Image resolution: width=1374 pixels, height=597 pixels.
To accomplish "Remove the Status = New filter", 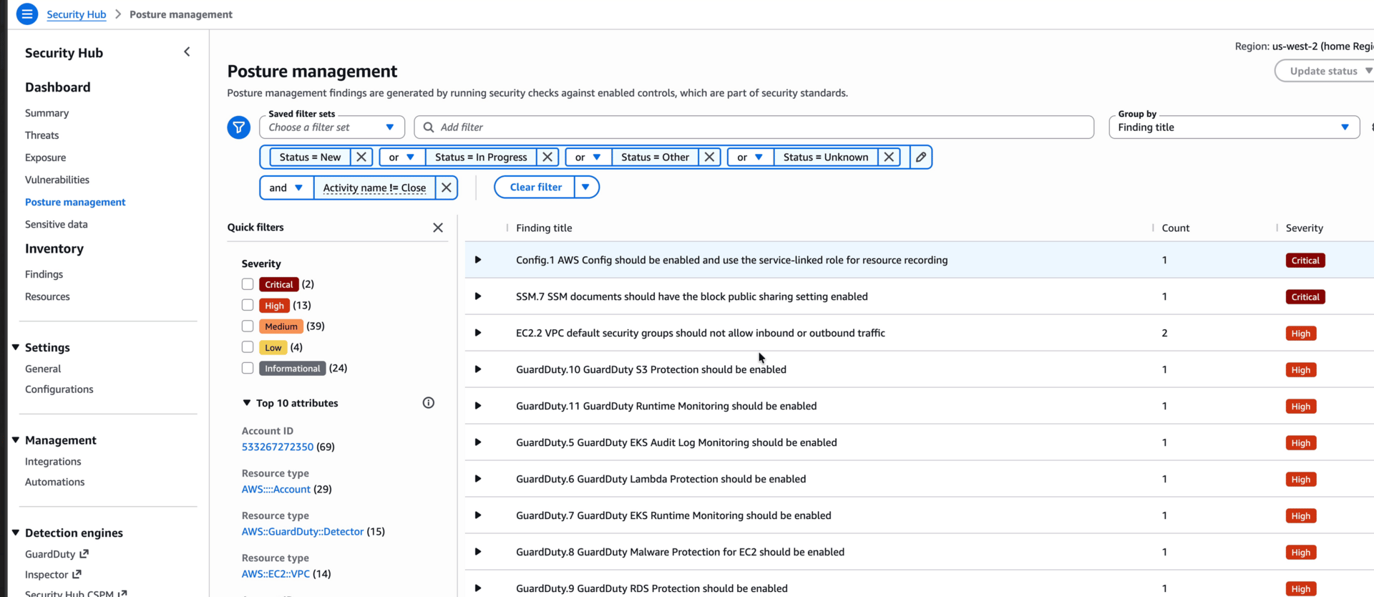I will pyautogui.click(x=361, y=157).
